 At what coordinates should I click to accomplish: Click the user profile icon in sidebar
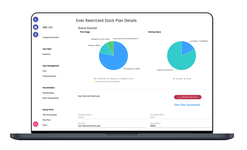pyautogui.click(x=36, y=19)
